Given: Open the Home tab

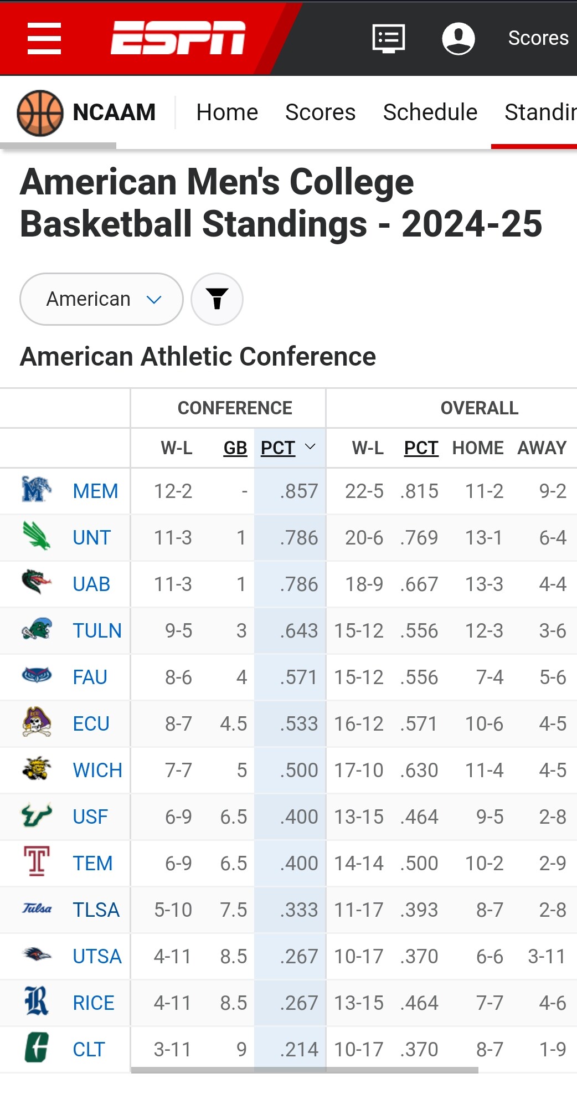Looking at the screenshot, I should 227,112.
